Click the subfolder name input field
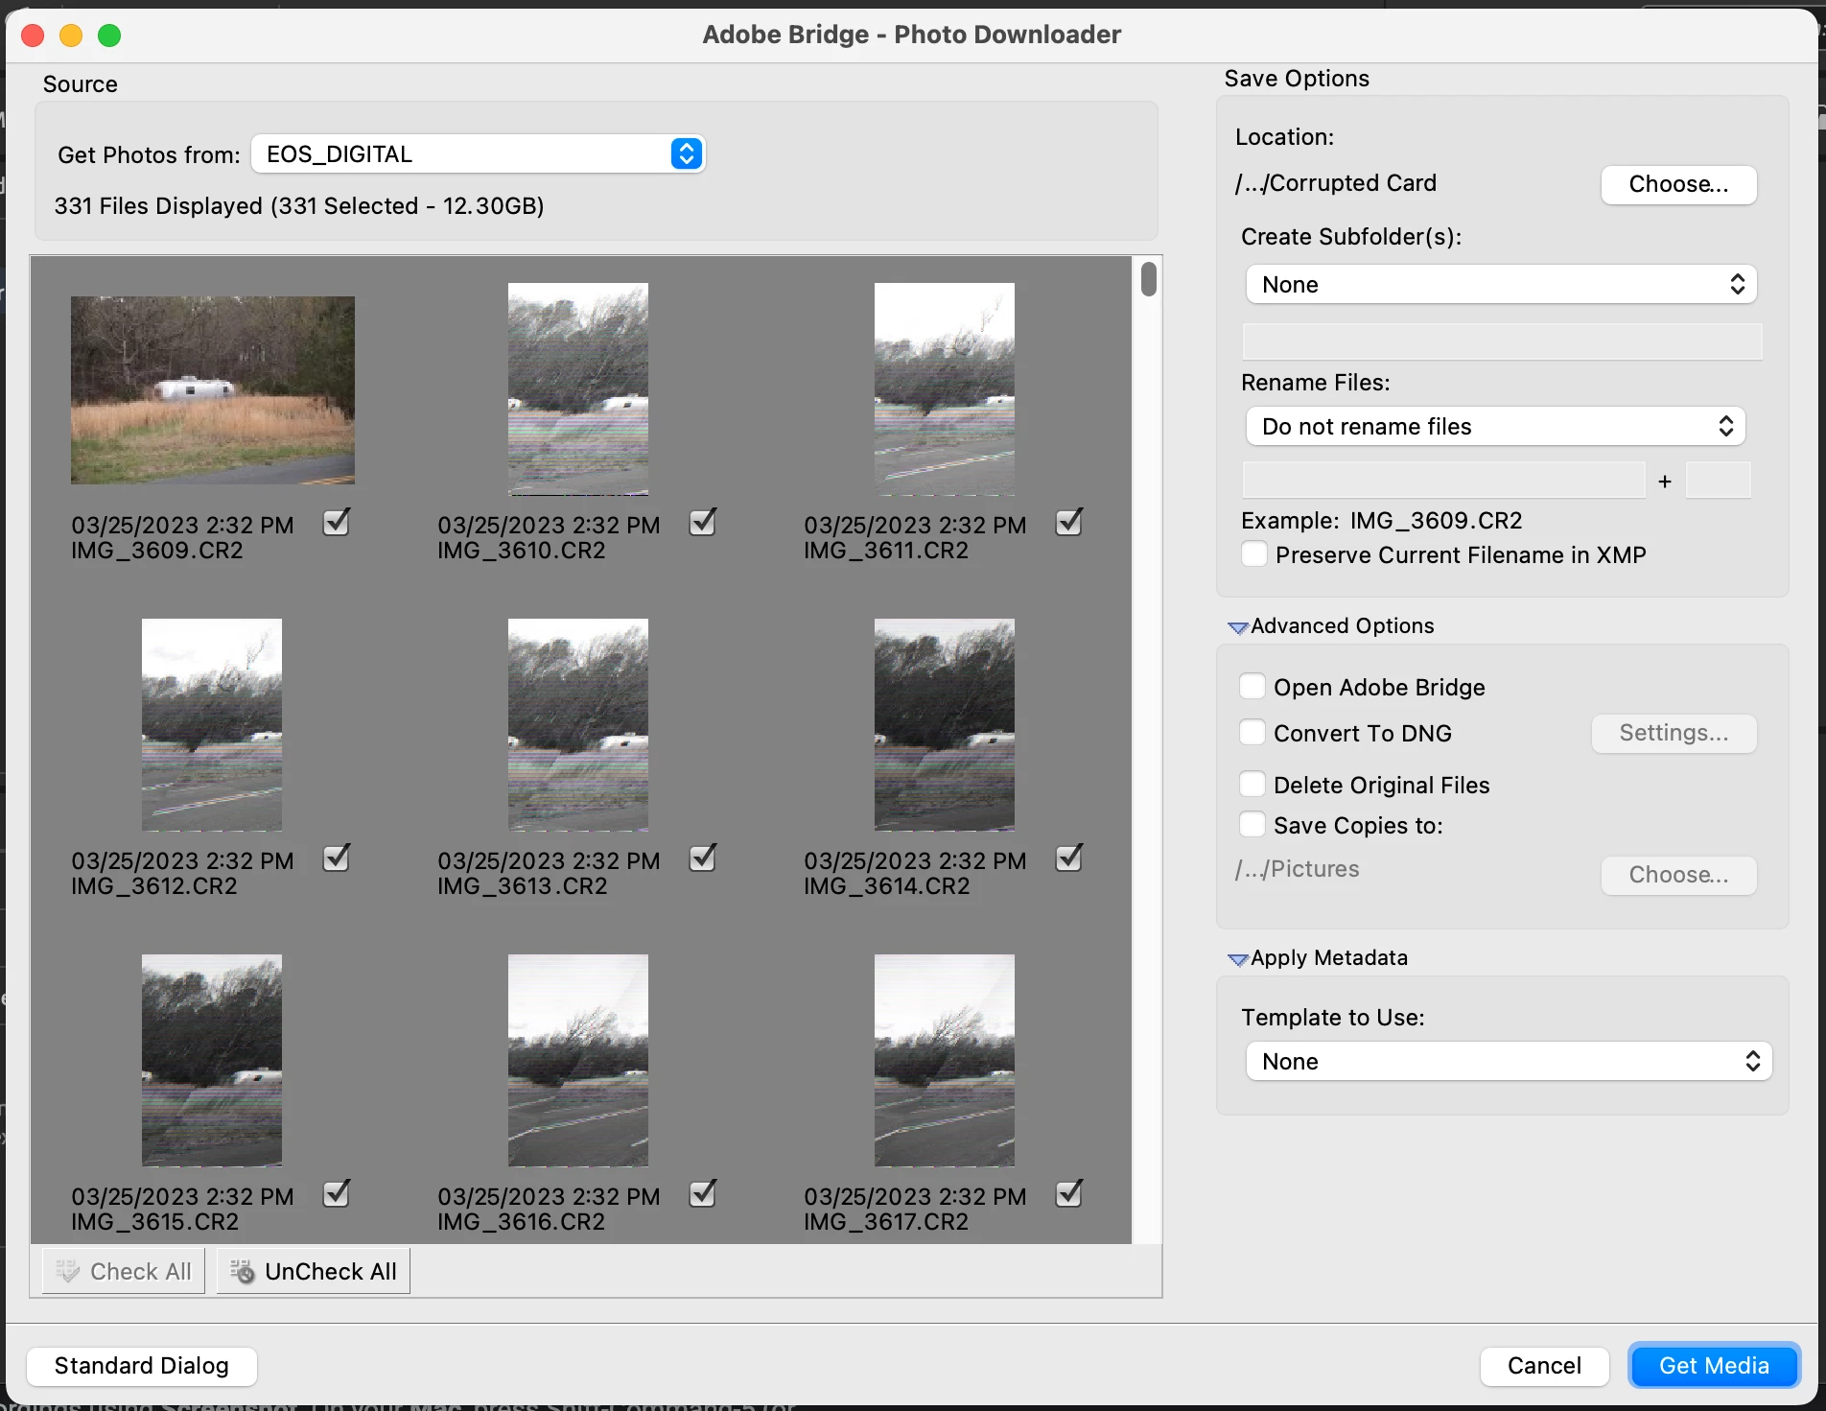This screenshot has width=1826, height=1411. [x=1502, y=341]
